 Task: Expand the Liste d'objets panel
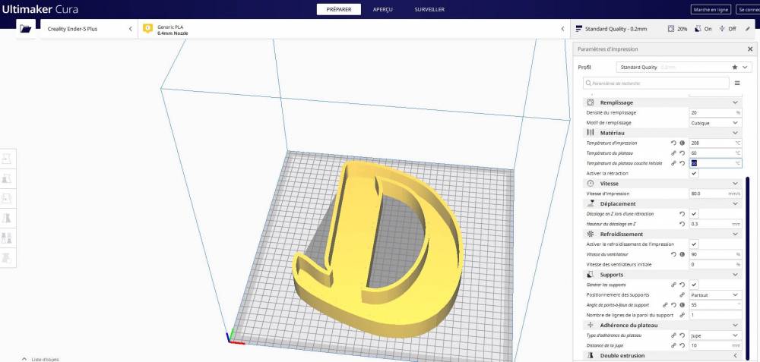pyautogui.click(x=41, y=359)
